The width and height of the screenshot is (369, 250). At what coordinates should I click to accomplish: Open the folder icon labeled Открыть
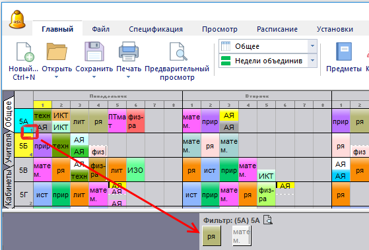click(x=57, y=51)
